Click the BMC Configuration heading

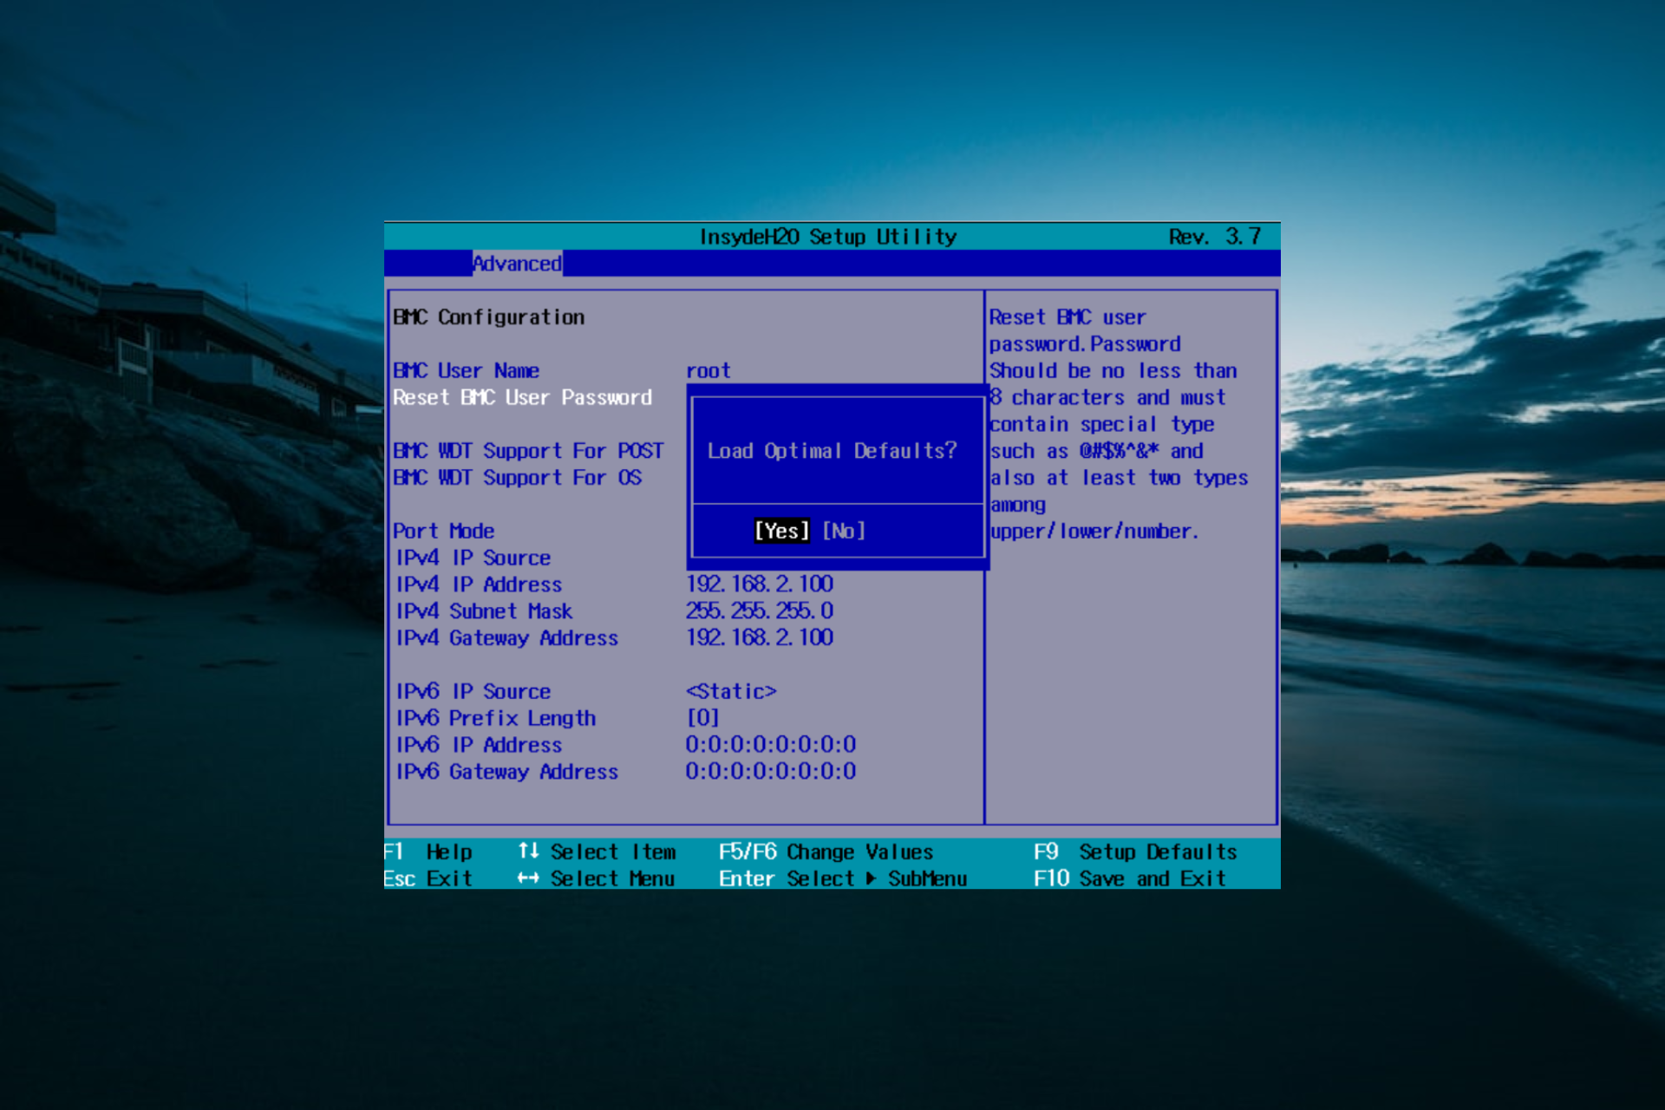pyautogui.click(x=489, y=317)
